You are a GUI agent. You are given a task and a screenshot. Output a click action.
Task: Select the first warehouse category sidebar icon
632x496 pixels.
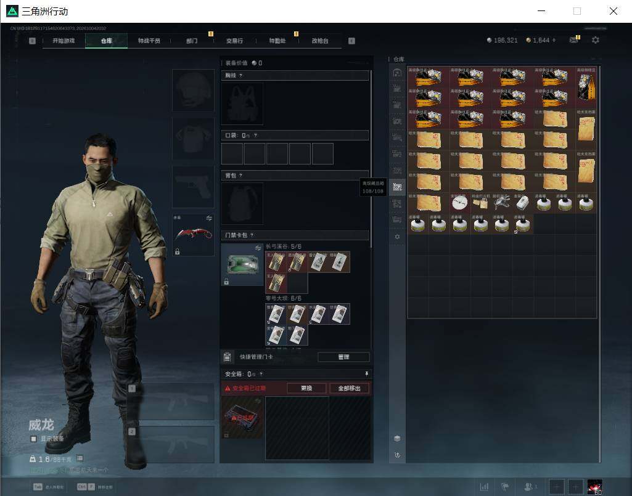(397, 73)
